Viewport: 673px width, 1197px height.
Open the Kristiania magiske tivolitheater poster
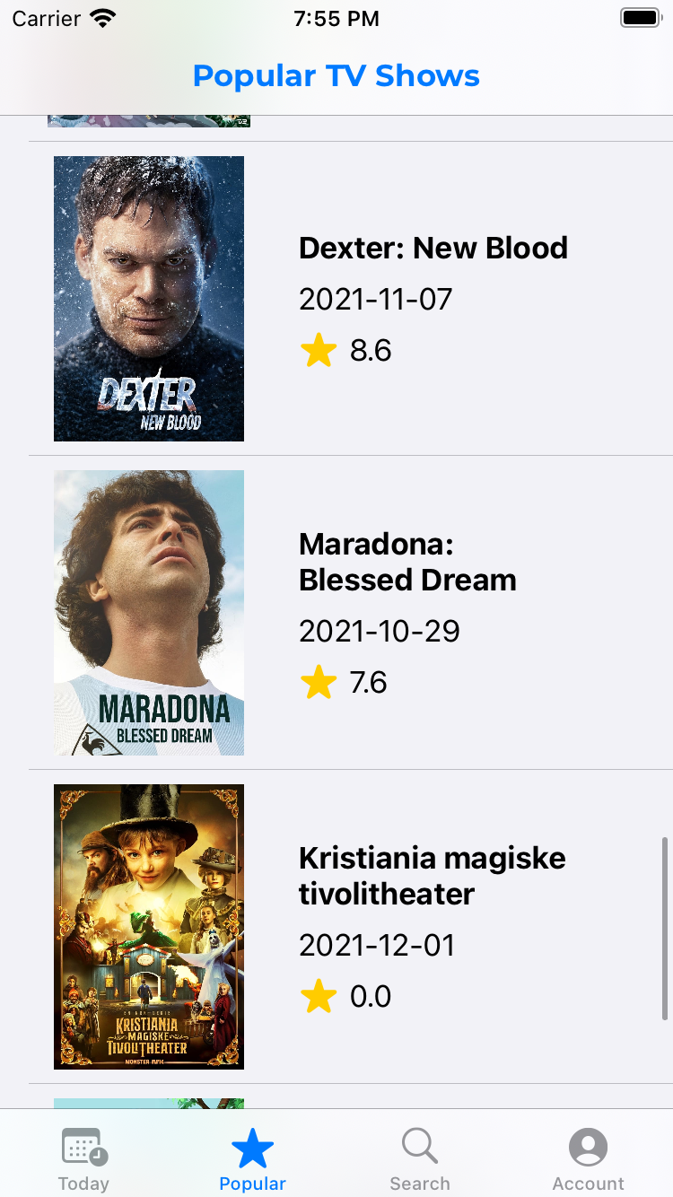tap(149, 927)
